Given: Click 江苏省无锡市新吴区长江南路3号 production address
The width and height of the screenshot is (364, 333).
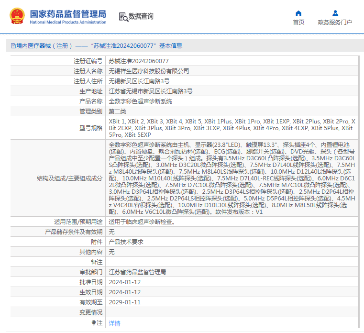Looking at the screenshot, I should [x=150, y=91].
